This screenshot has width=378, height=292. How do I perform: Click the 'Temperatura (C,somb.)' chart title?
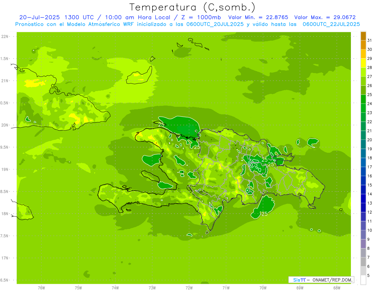[192, 7]
